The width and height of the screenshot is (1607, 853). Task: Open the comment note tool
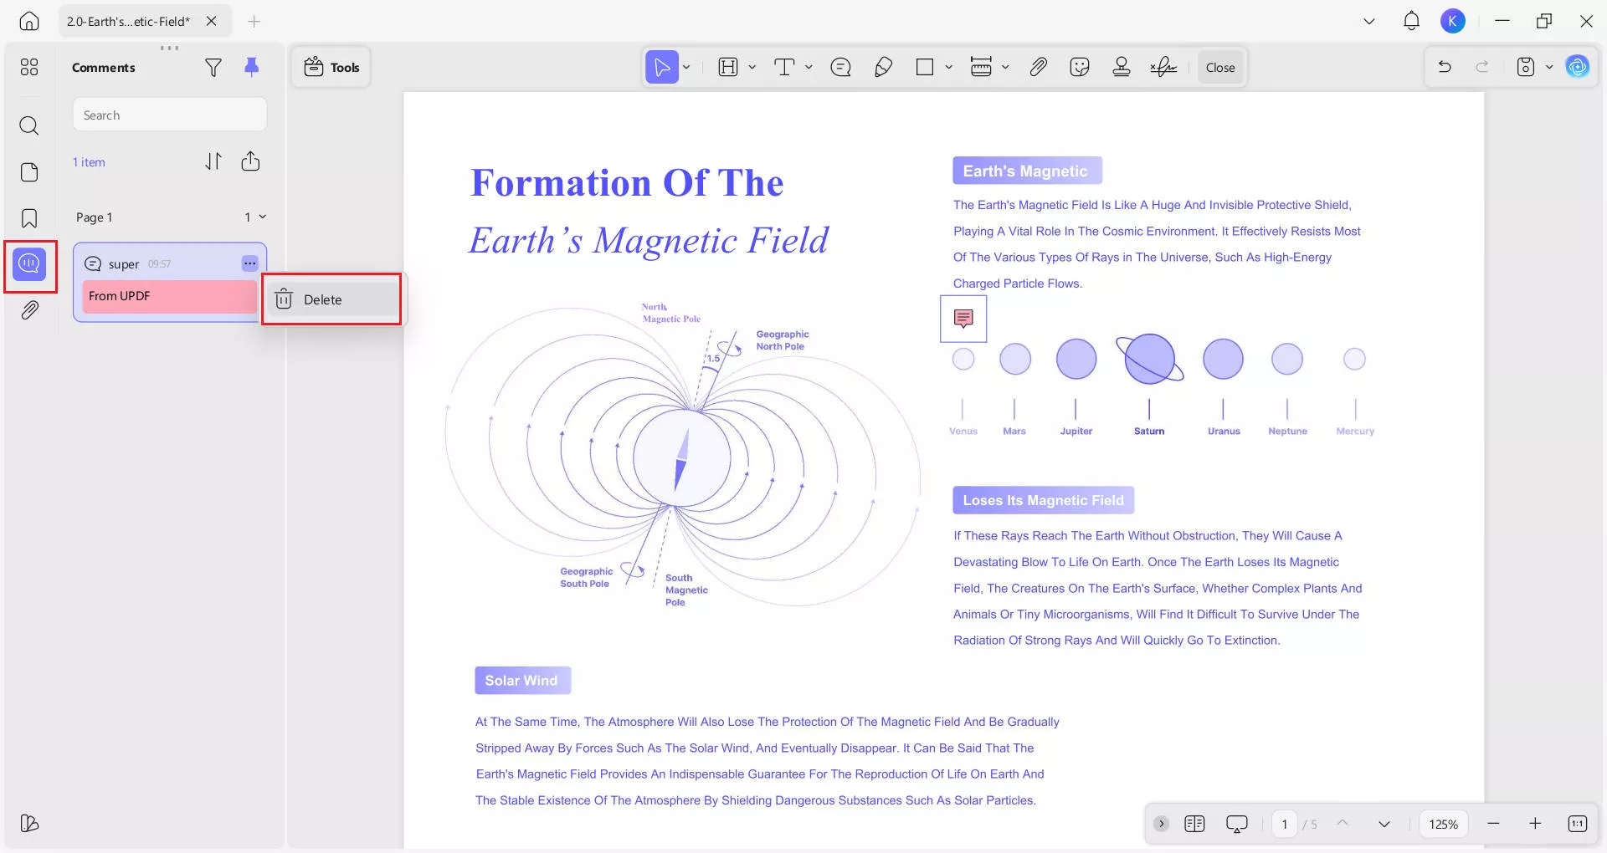(840, 67)
